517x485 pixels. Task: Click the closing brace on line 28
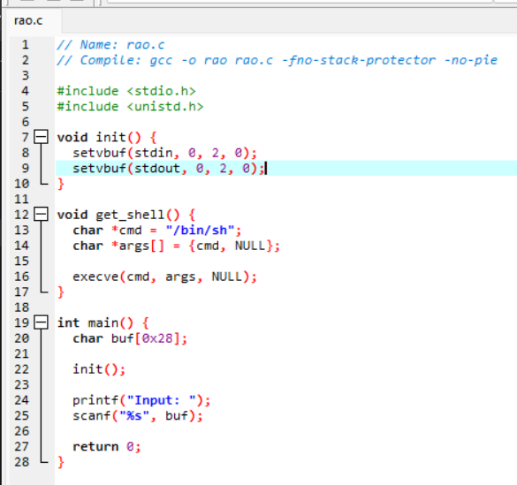[60, 462]
